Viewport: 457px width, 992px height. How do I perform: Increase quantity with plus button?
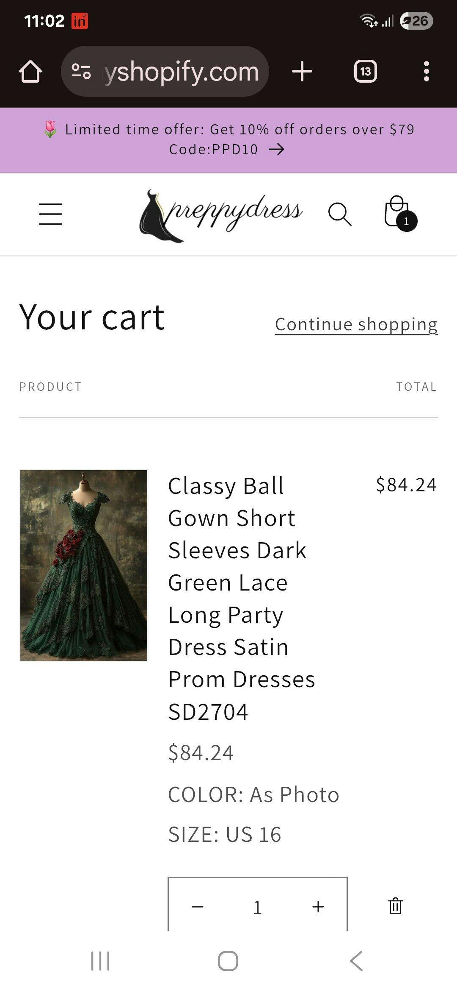318,907
